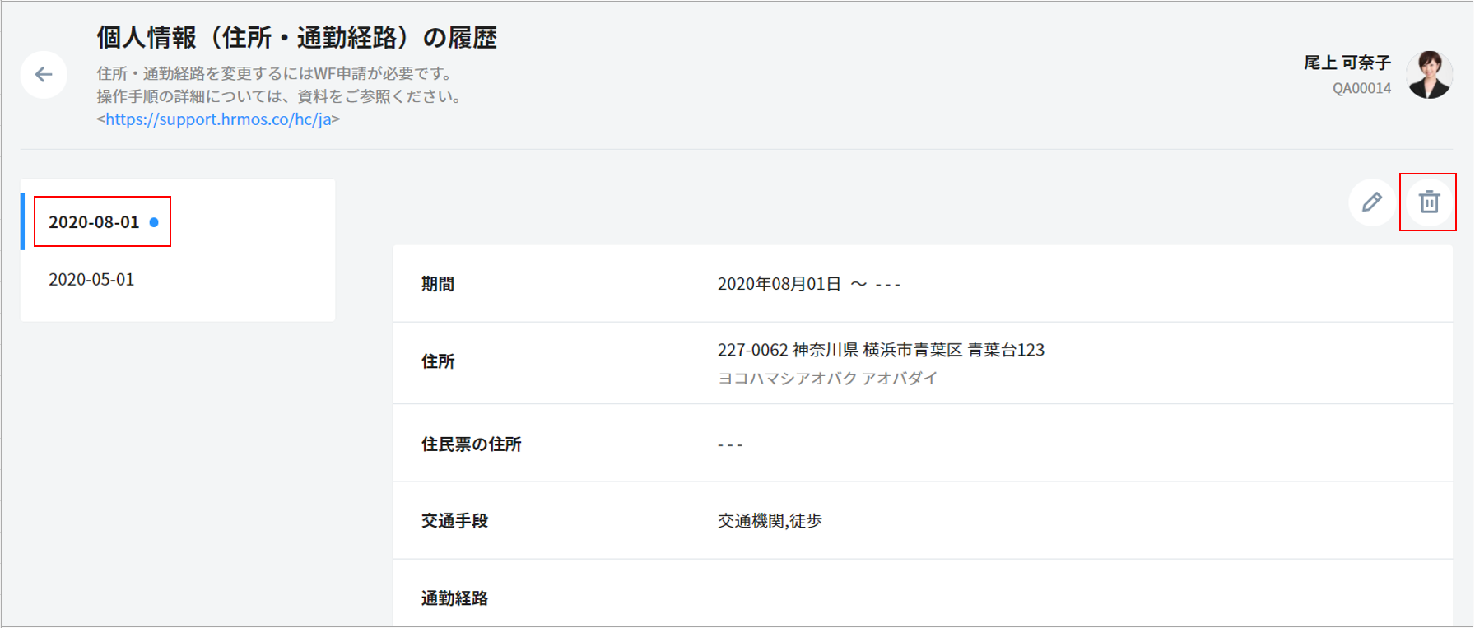Image resolution: width=1475 pixels, height=628 pixels.
Task: Click the period value 2020年08月01日
Action: coord(779,284)
